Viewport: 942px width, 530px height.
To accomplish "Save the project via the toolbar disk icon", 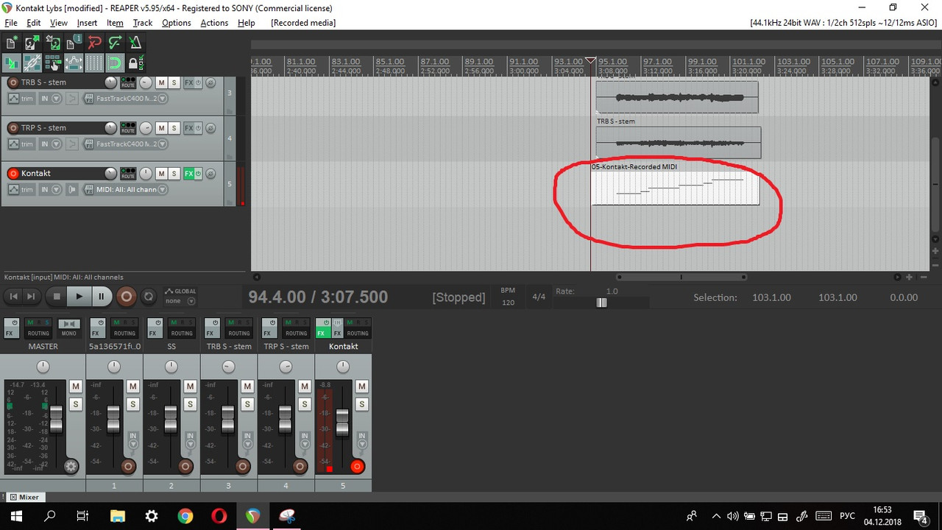I will click(53, 43).
